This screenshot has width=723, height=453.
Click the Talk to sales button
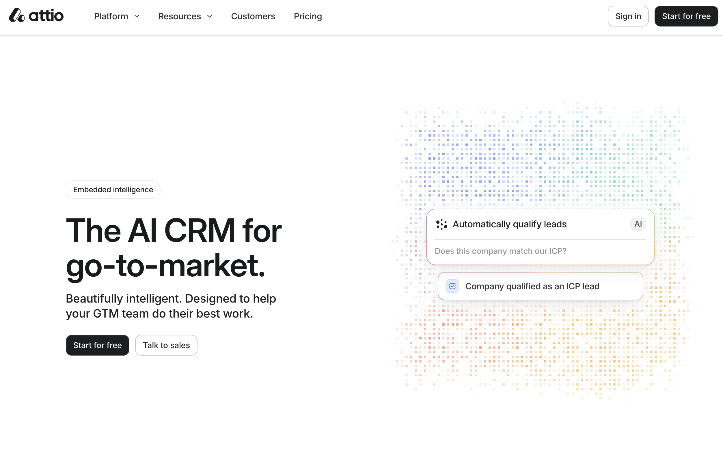click(x=166, y=345)
